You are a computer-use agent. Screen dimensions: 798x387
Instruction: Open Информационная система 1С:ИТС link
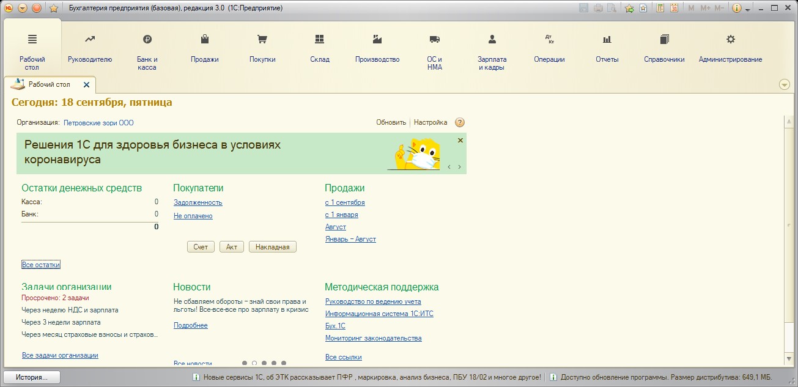379,314
